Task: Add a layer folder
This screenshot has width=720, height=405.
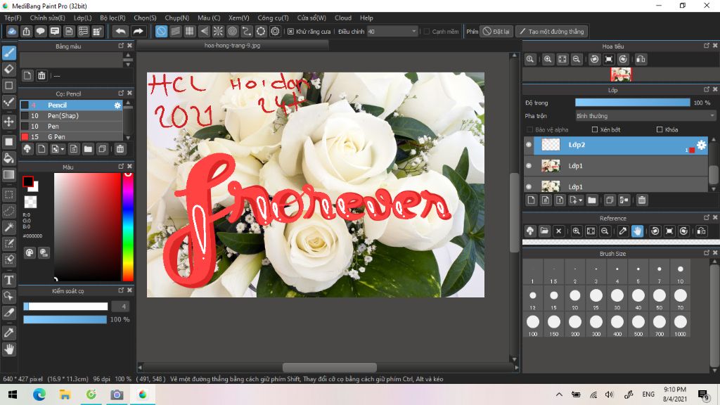Action: (592, 200)
